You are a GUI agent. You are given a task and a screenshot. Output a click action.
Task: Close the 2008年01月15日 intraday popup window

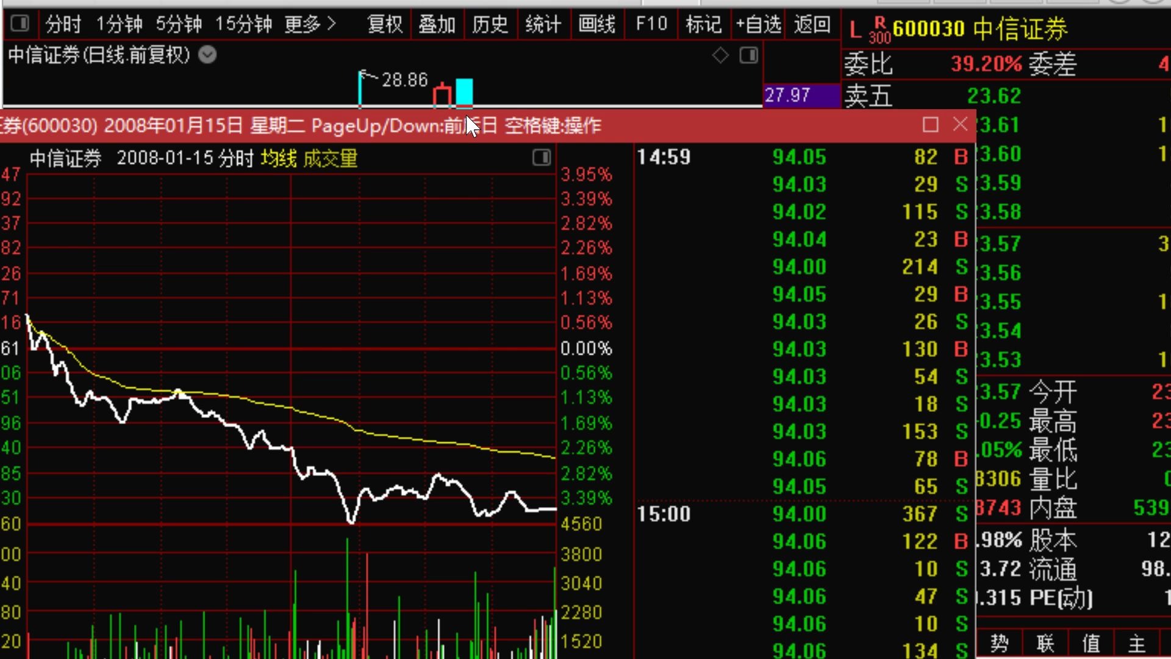pos(960,125)
